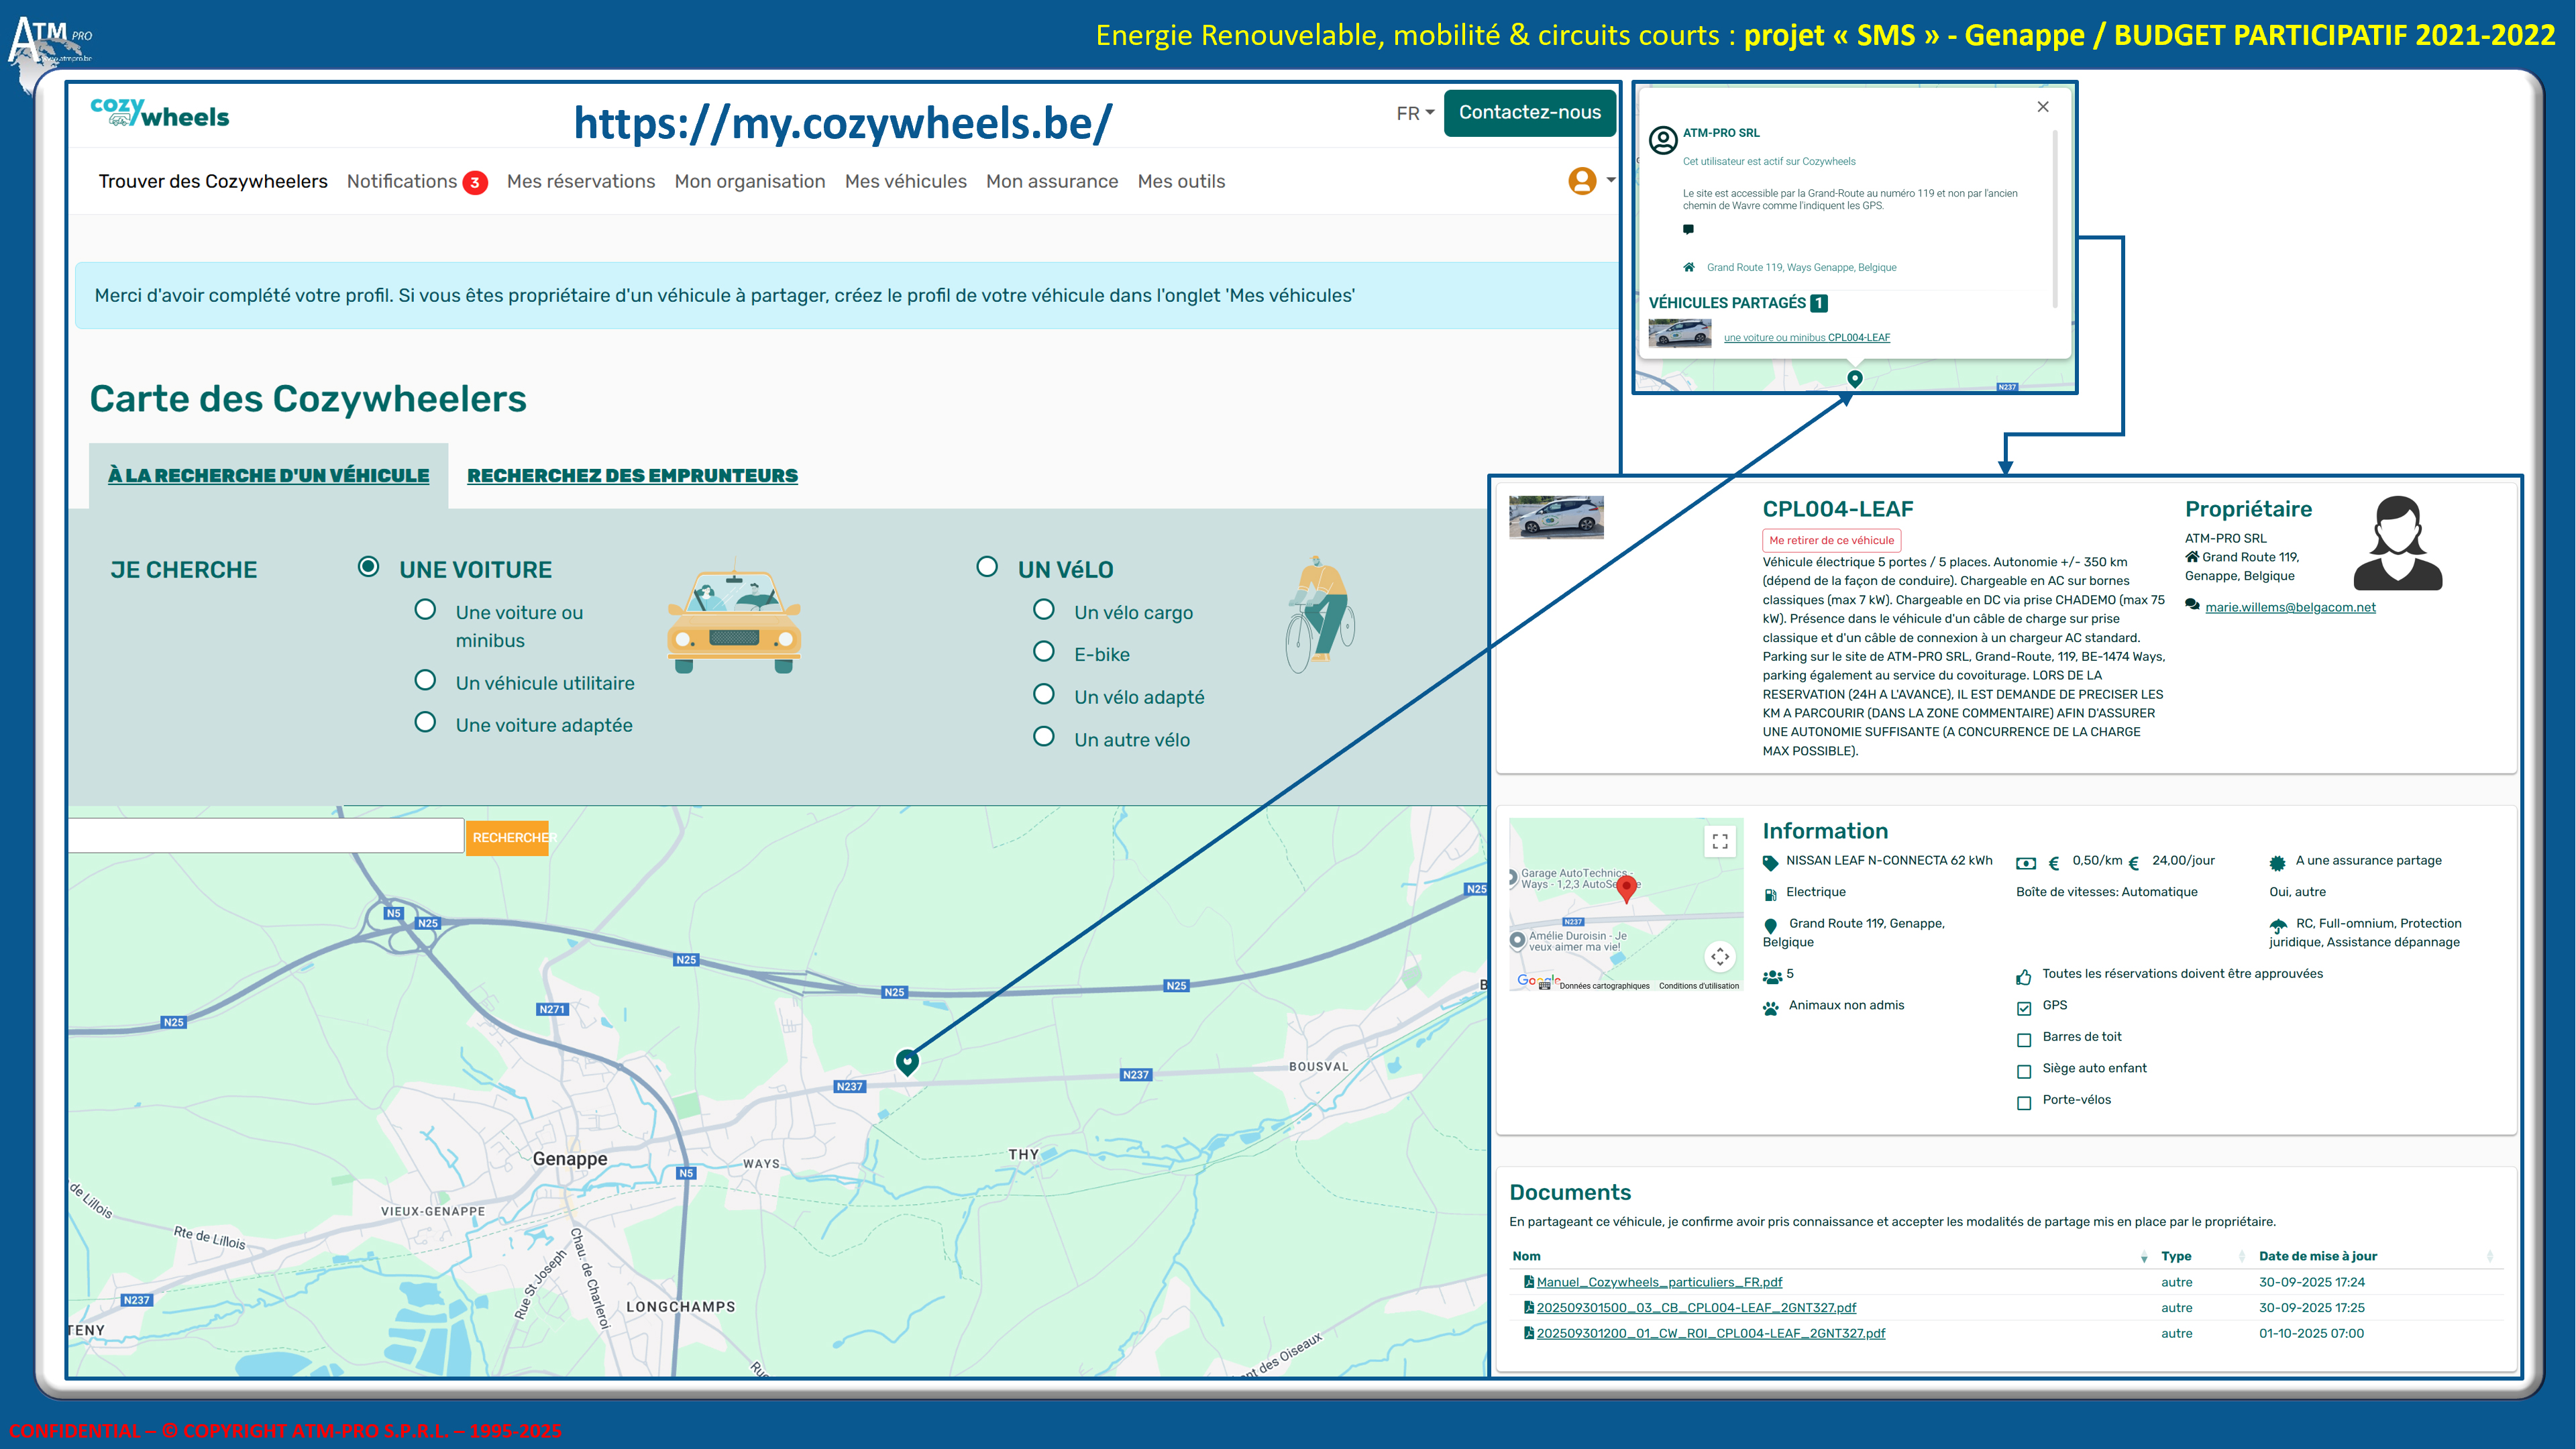Viewport: 2576px width, 1449px height.
Task: Select the Un véhicule utilitaire option
Action: [425, 681]
